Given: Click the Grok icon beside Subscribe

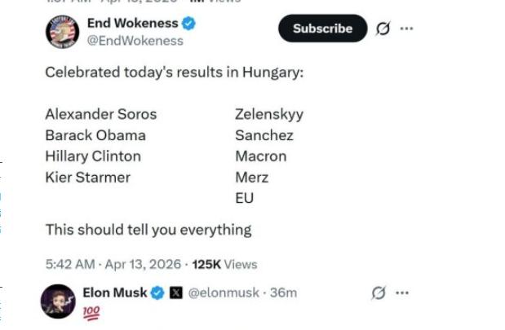Looking at the screenshot, I should click(x=383, y=29).
